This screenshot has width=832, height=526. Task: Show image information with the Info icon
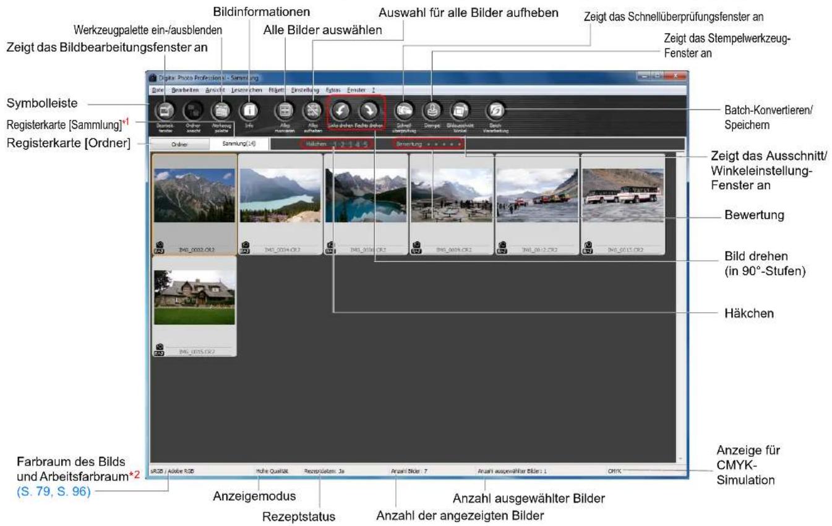pos(249,111)
